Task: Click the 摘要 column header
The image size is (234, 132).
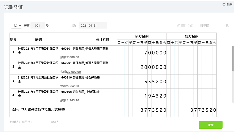Action: [x=38, y=39]
